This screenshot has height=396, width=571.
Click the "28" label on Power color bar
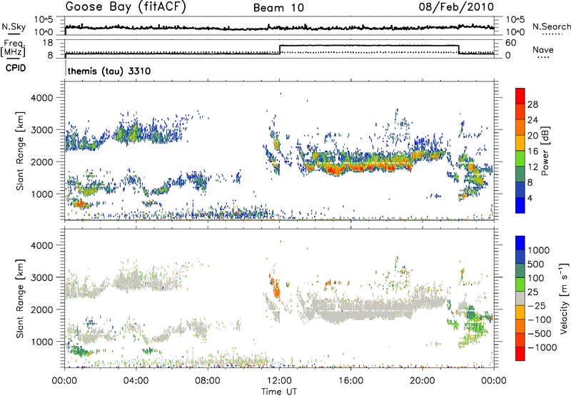(532, 104)
